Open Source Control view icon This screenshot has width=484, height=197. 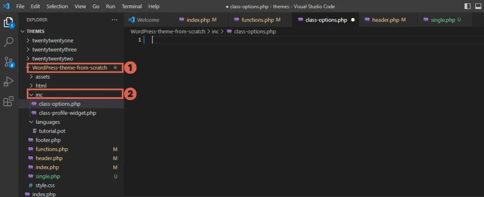coord(8,62)
